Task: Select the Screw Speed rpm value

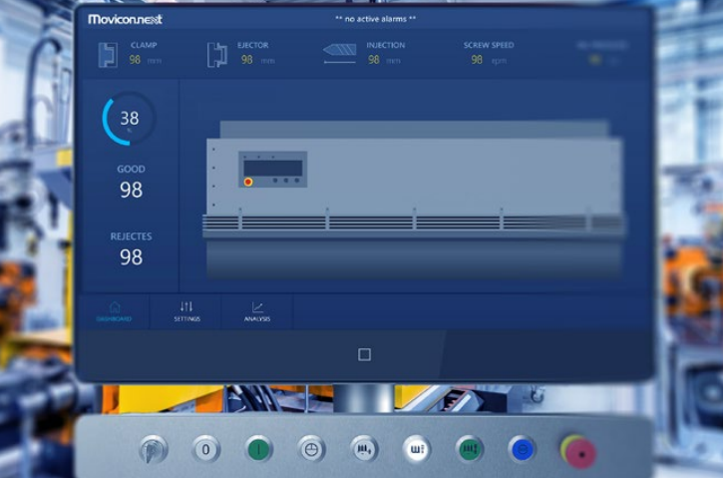Action: click(477, 60)
